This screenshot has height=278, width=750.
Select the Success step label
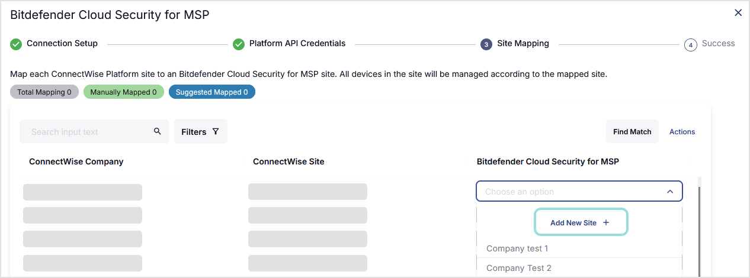click(x=719, y=43)
